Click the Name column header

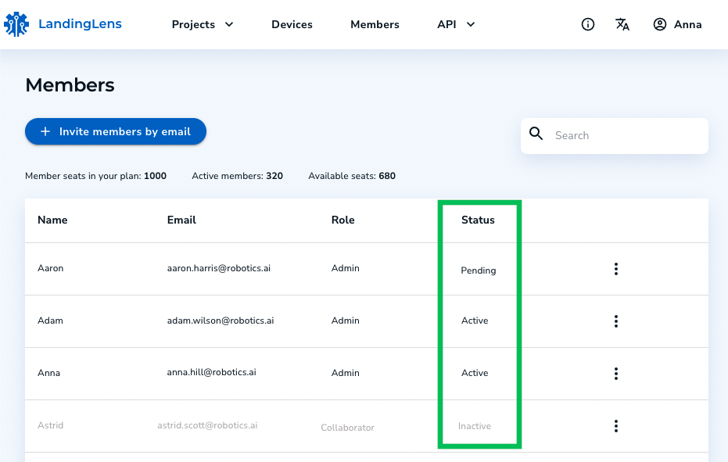point(52,220)
